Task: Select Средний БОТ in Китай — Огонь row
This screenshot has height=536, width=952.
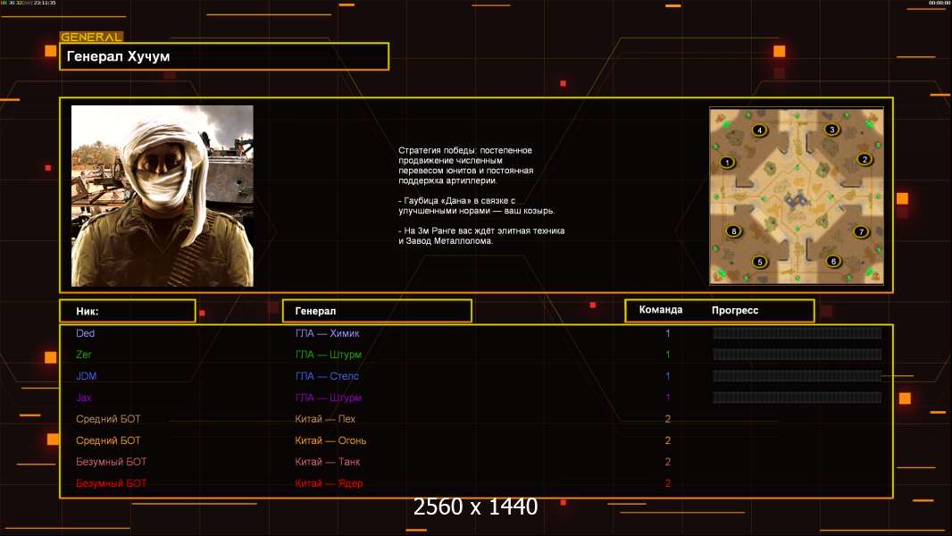Action: pyautogui.click(x=108, y=440)
